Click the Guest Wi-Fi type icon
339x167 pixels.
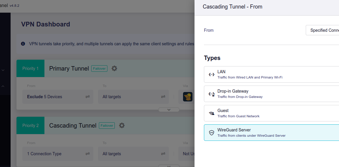pyautogui.click(x=211, y=113)
